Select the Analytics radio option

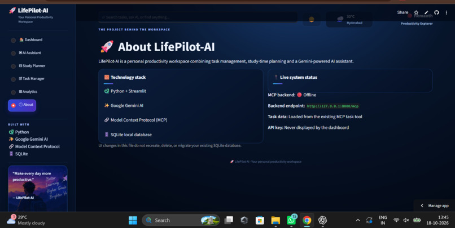[14, 92]
